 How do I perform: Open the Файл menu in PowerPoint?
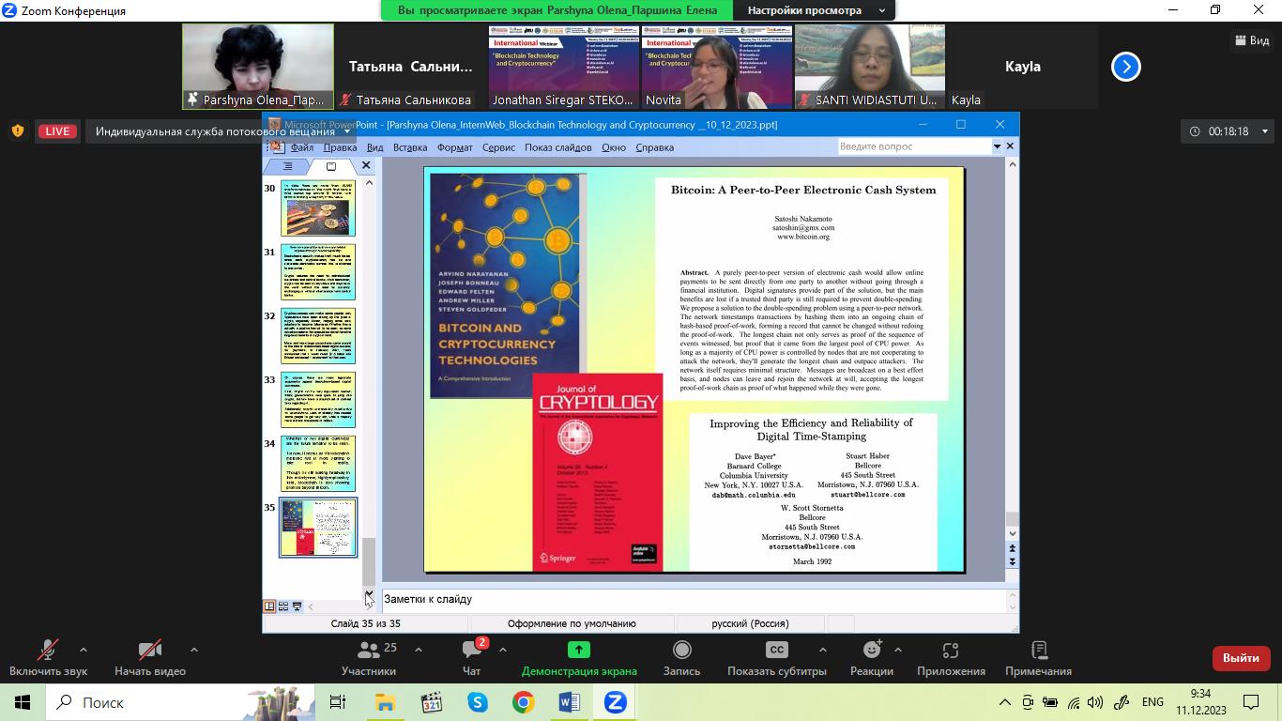[x=302, y=147]
